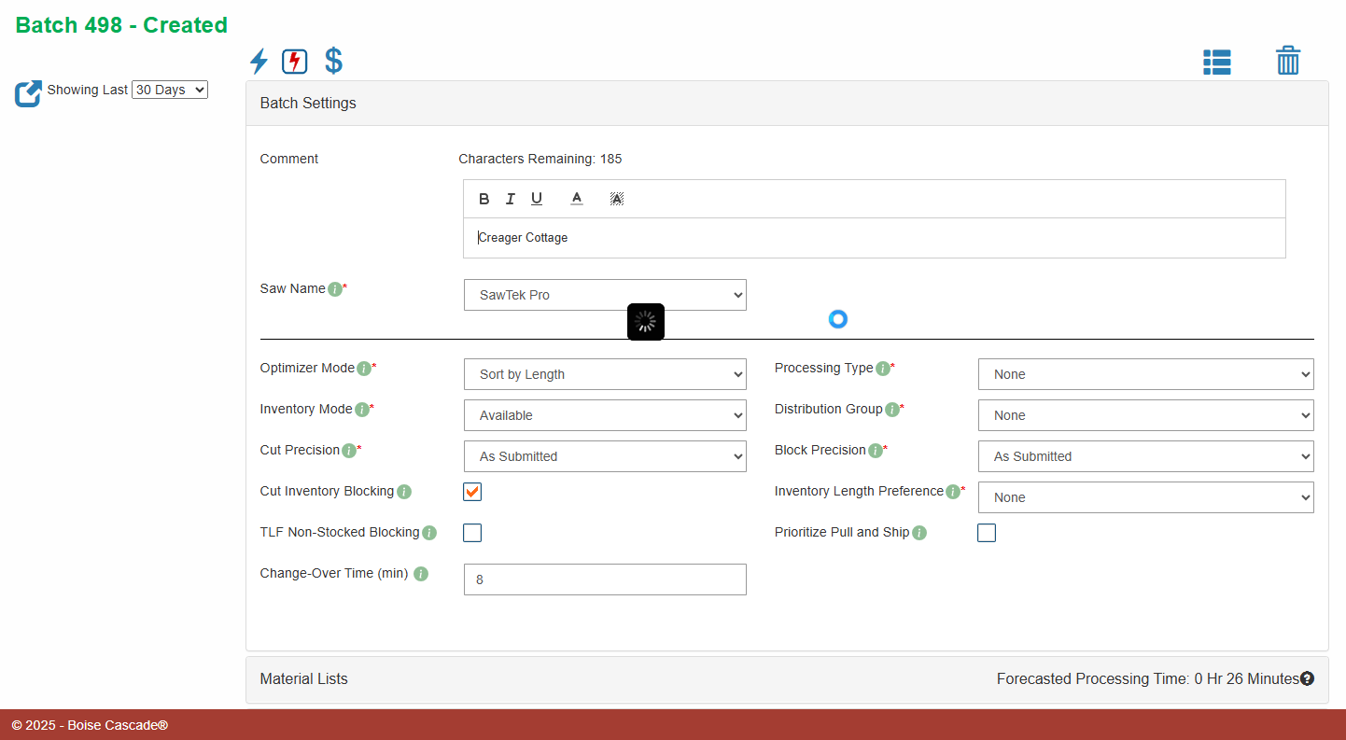
Task: Click info icon next to Inventory Mode
Action: [x=362, y=410]
